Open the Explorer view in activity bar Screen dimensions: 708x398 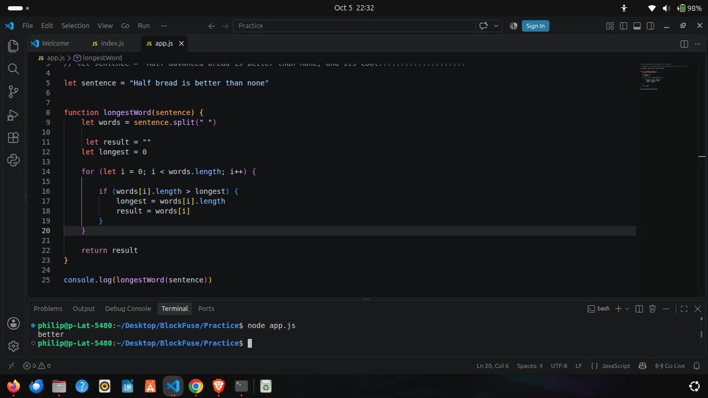(x=13, y=46)
